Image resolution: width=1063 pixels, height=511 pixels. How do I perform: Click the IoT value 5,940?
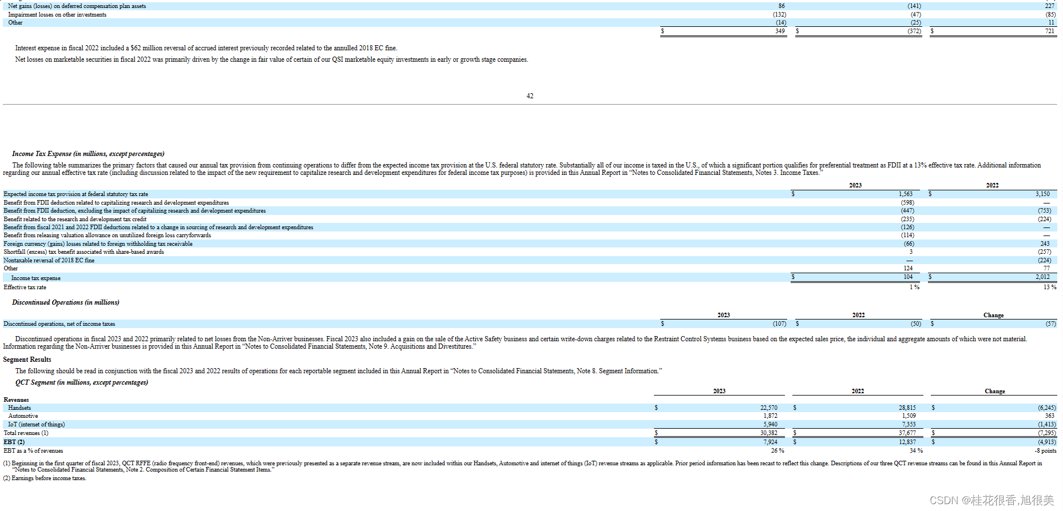click(770, 425)
